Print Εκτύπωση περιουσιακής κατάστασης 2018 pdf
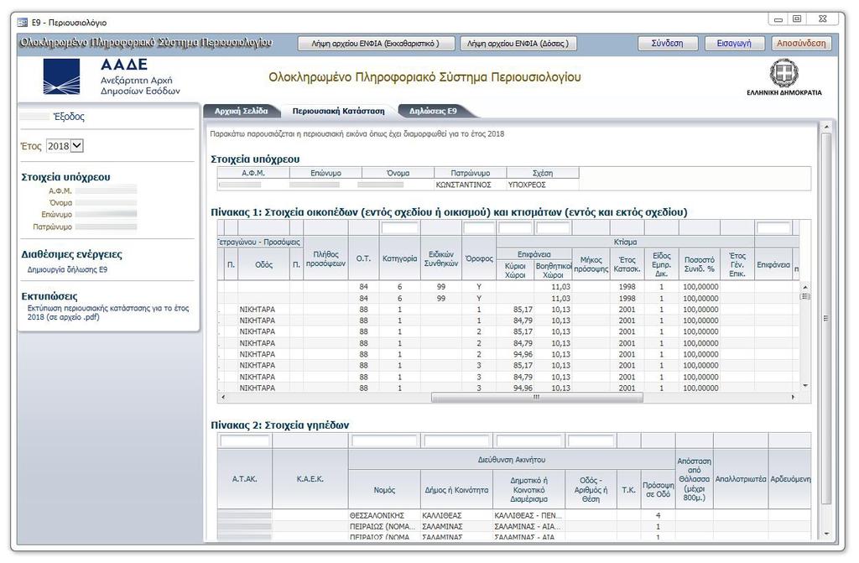The height and width of the screenshot is (563, 859). (108, 312)
